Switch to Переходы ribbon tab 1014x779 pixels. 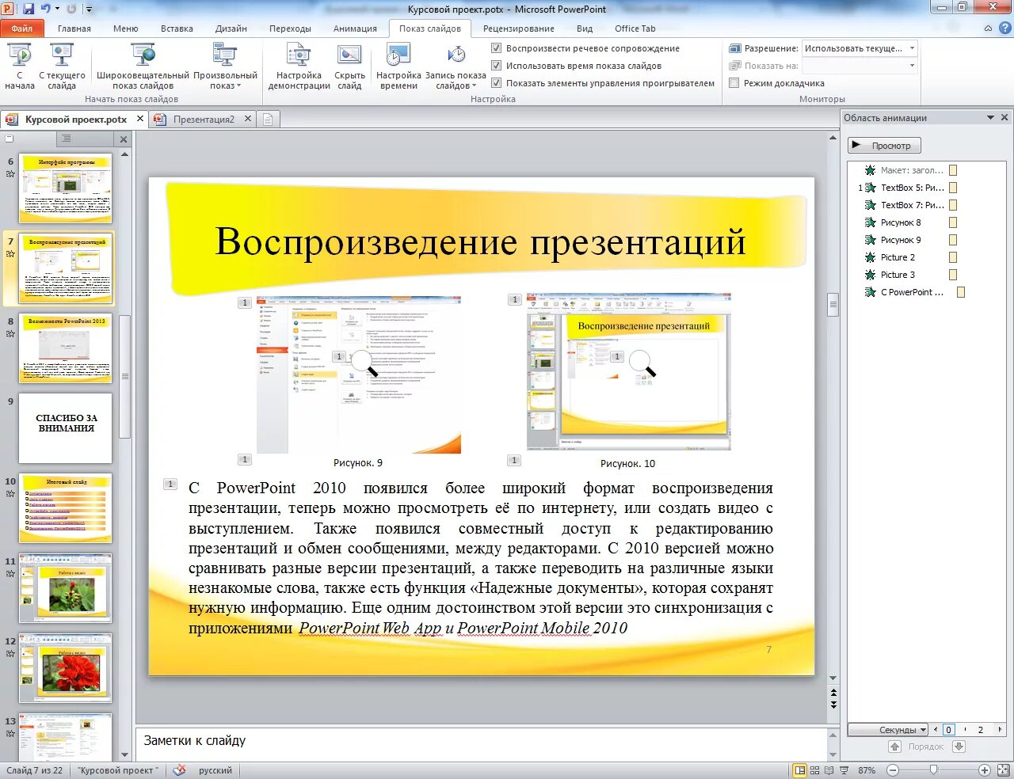point(290,28)
